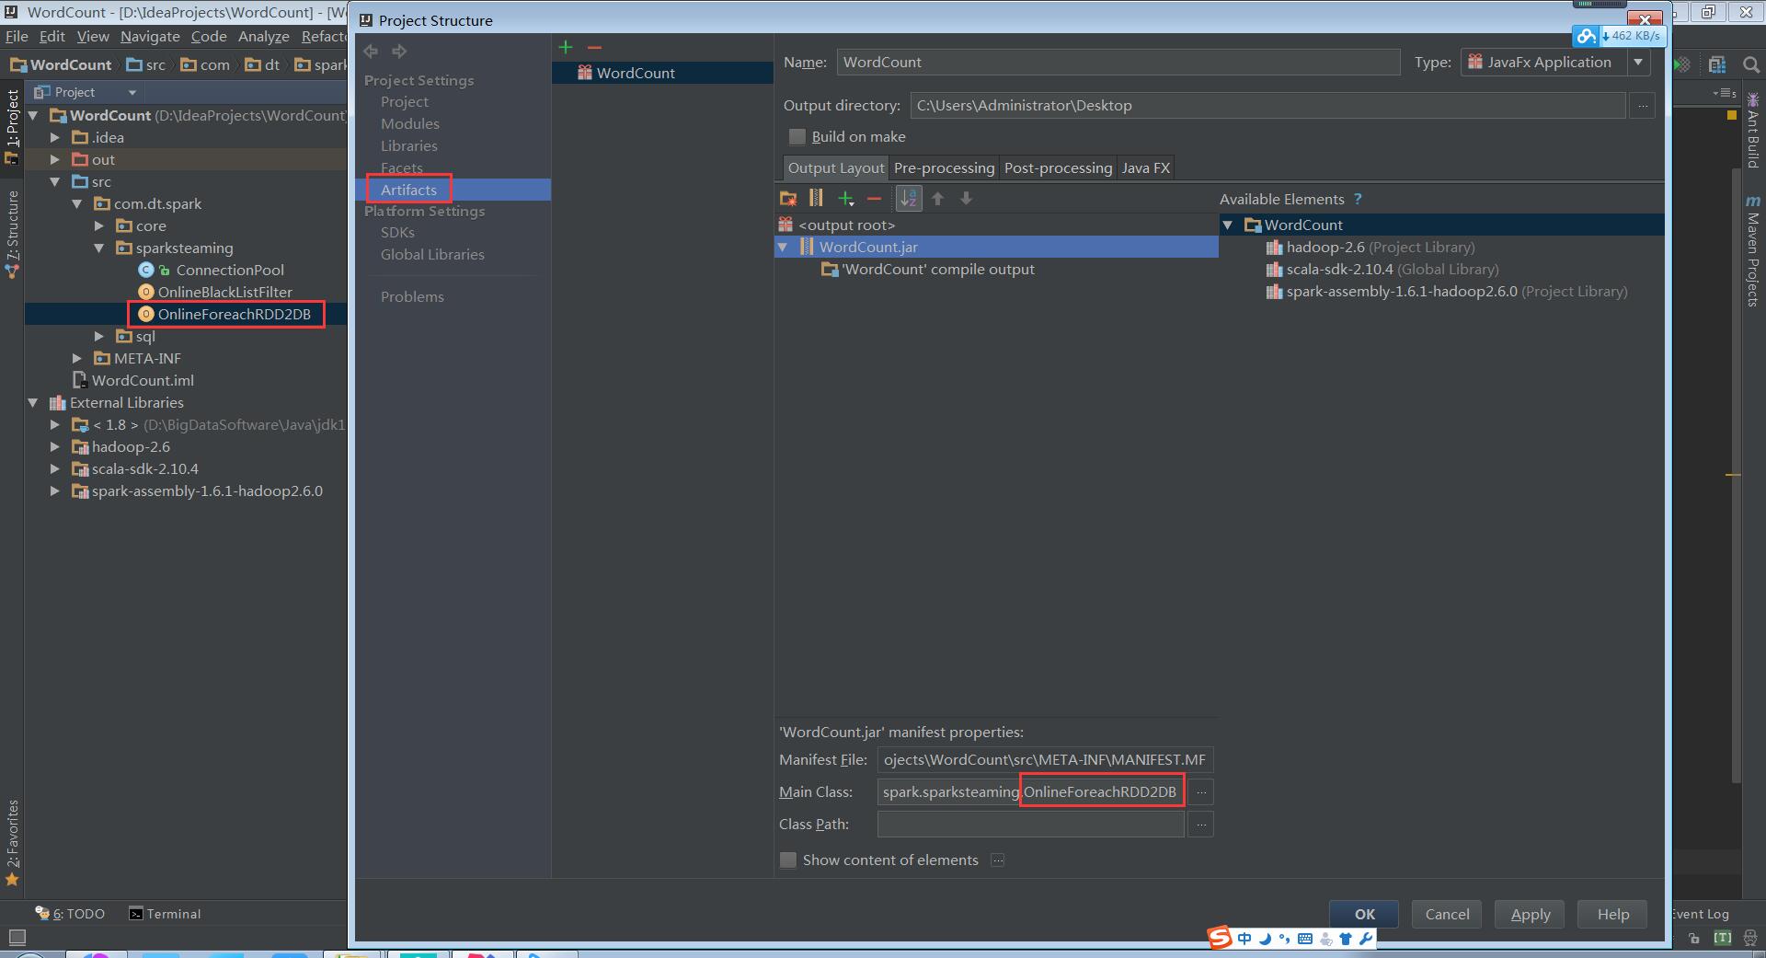This screenshot has height=958, width=1766.
Task: Open artifact Type dropdown
Action: click(1639, 63)
